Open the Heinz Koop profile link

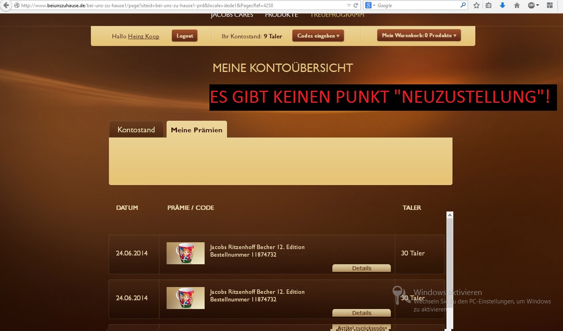(x=144, y=36)
